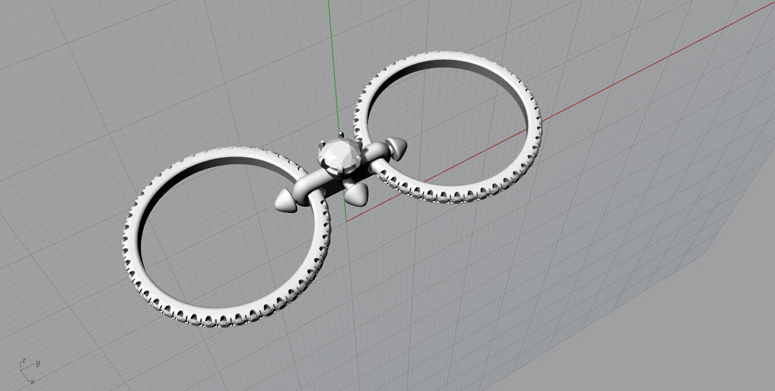Viewport: 775px width, 391px height.
Task: Select the cone spike beside the left ring
Action: coord(286,201)
